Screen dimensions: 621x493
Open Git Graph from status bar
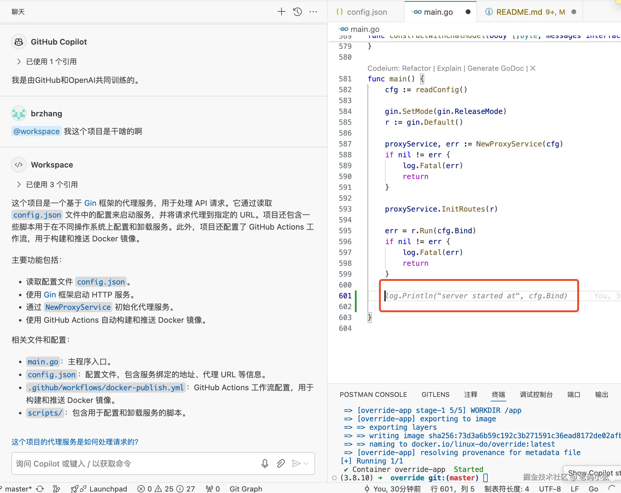pyautogui.click(x=246, y=489)
